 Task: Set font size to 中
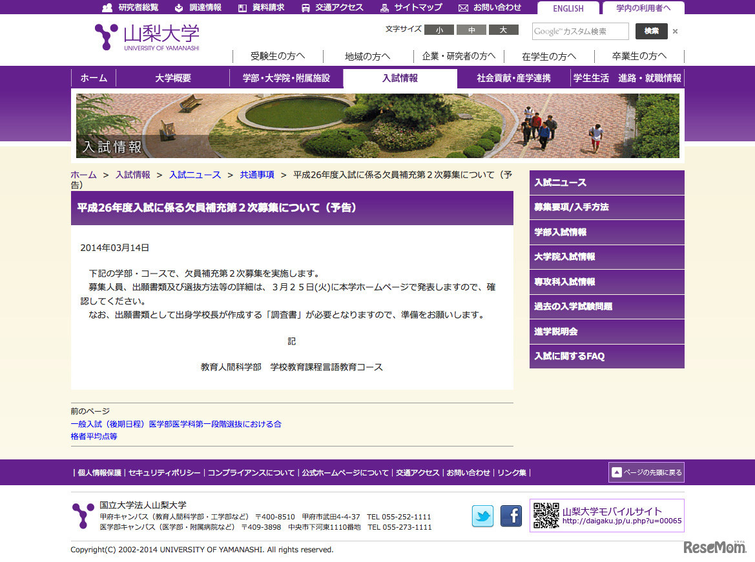pyautogui.click(x=471, y=30)
